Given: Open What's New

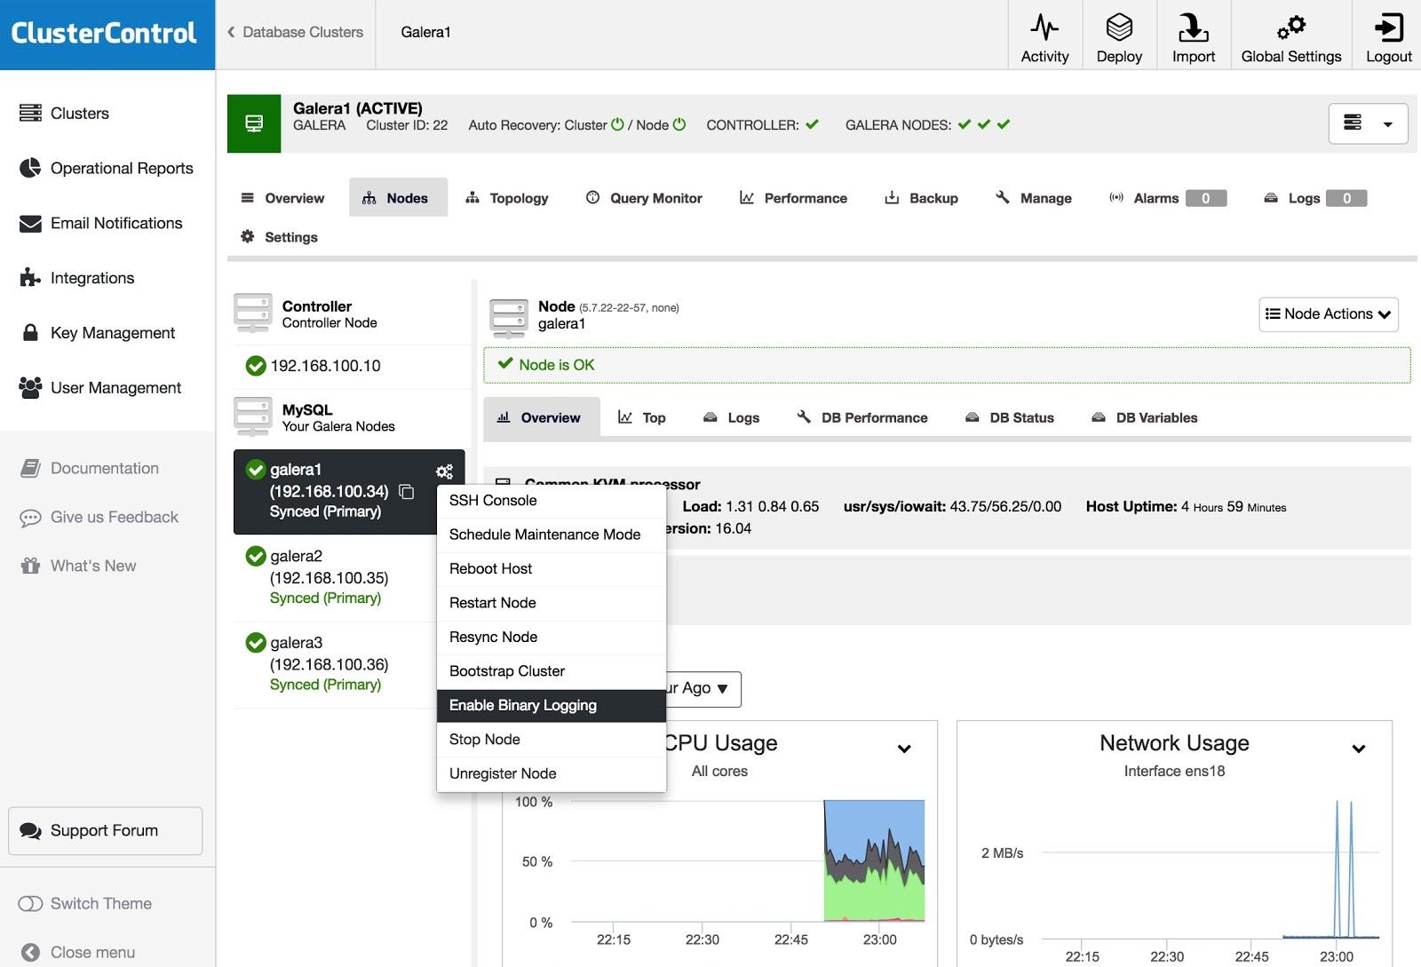Looking at the screenshot, I should [x=78, y=566].
